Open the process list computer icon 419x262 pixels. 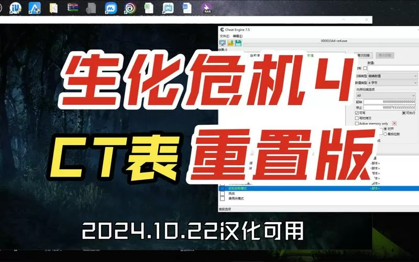[222, 43]
